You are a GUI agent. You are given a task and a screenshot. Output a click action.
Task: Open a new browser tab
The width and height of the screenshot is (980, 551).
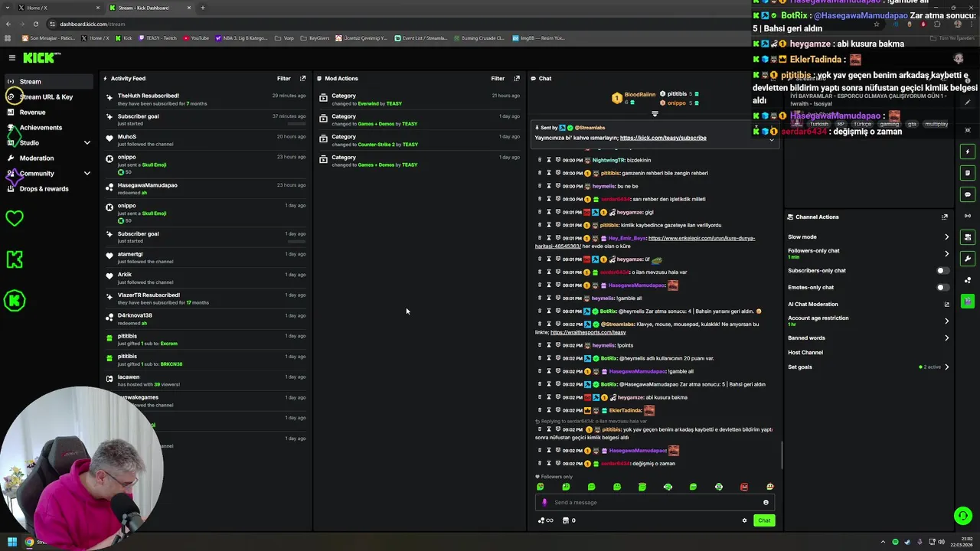(x=203, y=8)
